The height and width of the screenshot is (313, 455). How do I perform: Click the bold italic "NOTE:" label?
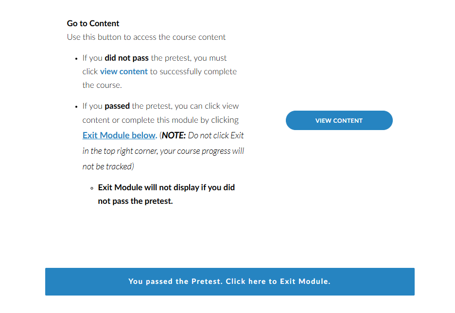pos(174,135)
